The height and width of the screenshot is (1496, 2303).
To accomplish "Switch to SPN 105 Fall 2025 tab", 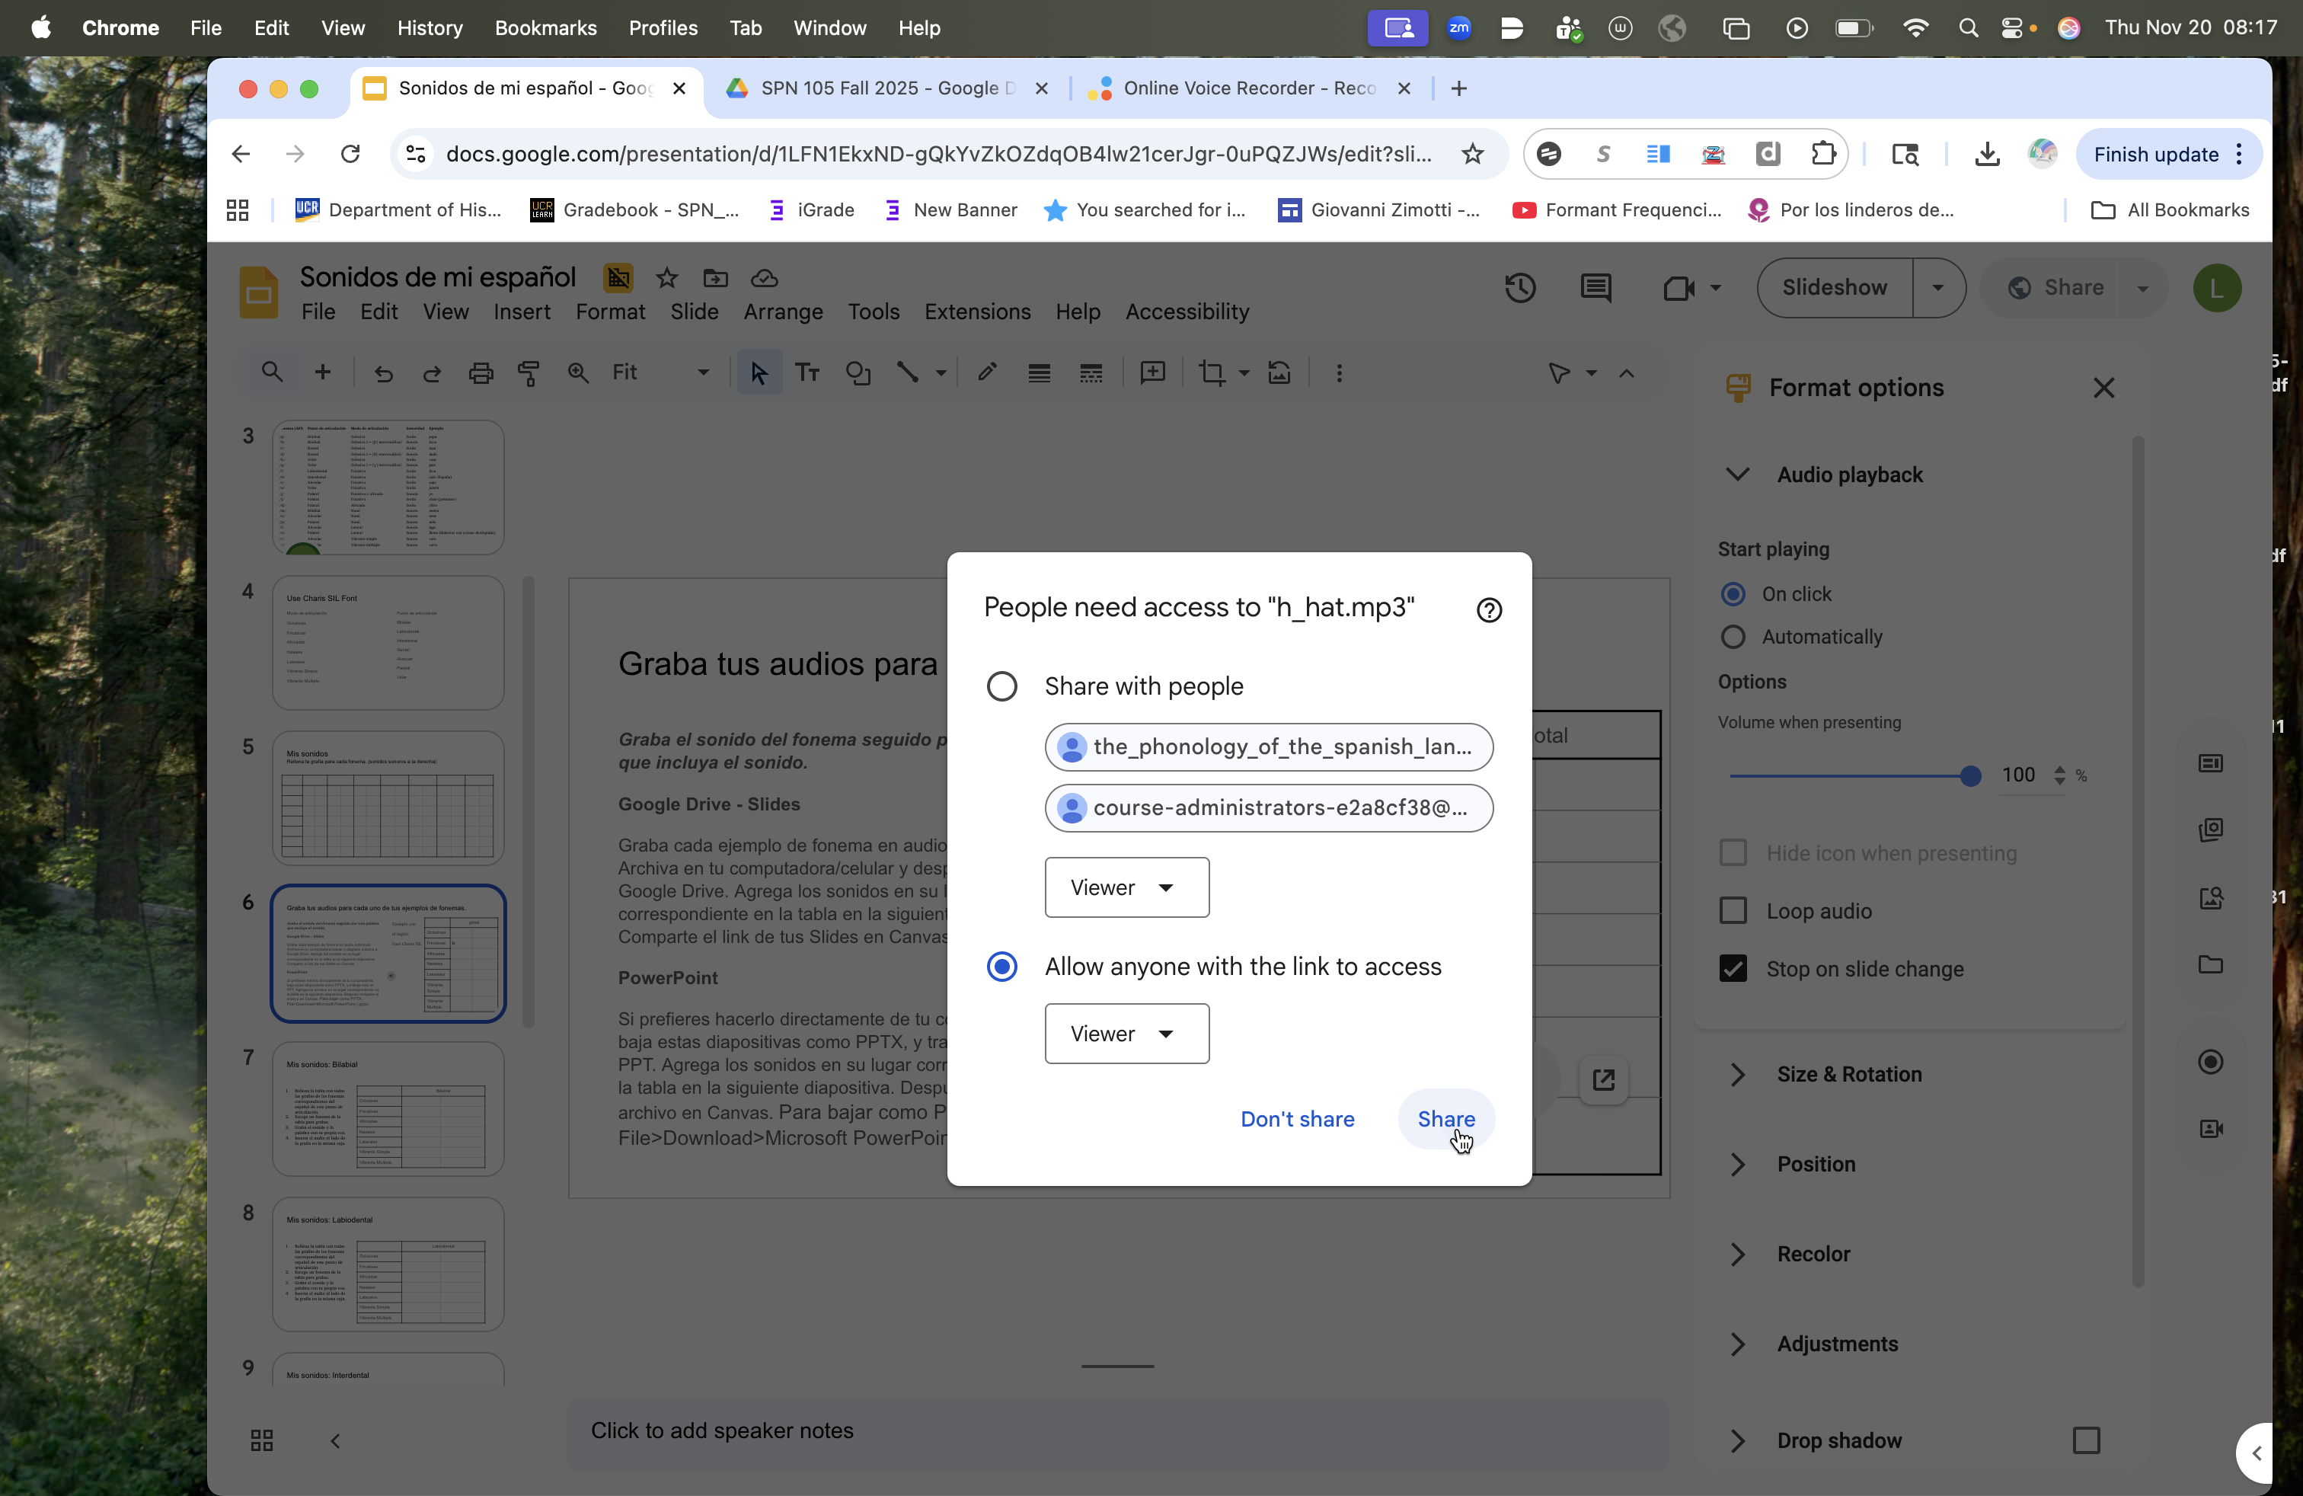I will 887,88.
